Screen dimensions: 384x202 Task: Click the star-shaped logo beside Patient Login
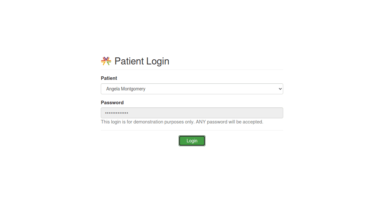coord(106,61)
